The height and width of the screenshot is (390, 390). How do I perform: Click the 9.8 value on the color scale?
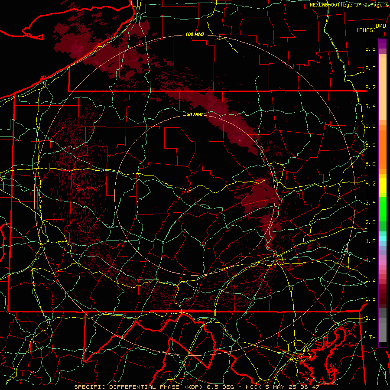coord(370,49)
